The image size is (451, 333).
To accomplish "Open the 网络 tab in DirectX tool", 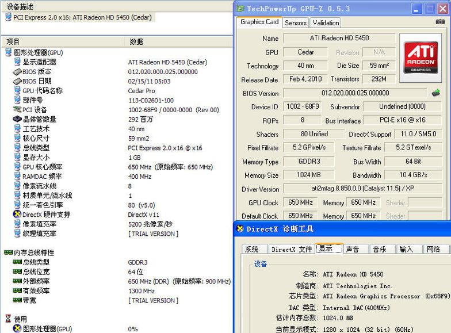I will [436, 249].
